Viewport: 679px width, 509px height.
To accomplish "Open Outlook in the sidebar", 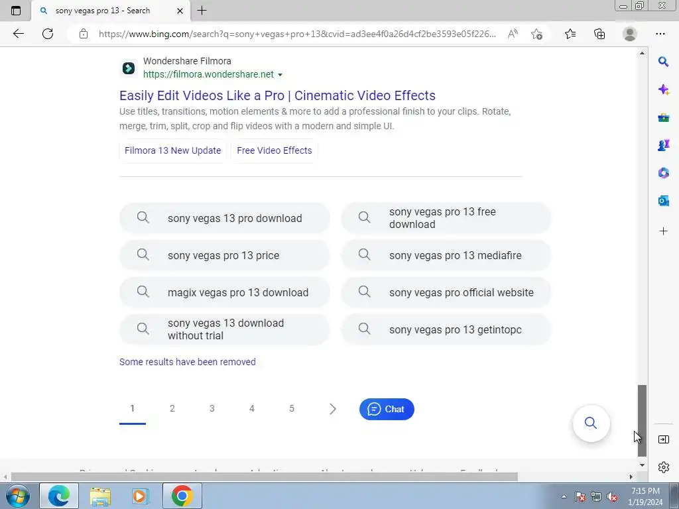I will (663, 201).
